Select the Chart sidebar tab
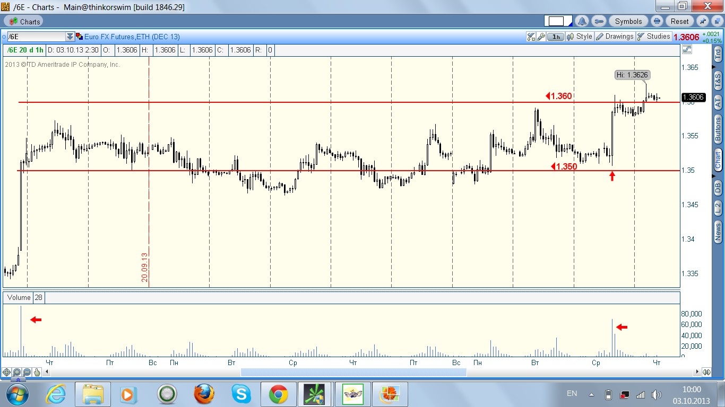 pos(718,159)
